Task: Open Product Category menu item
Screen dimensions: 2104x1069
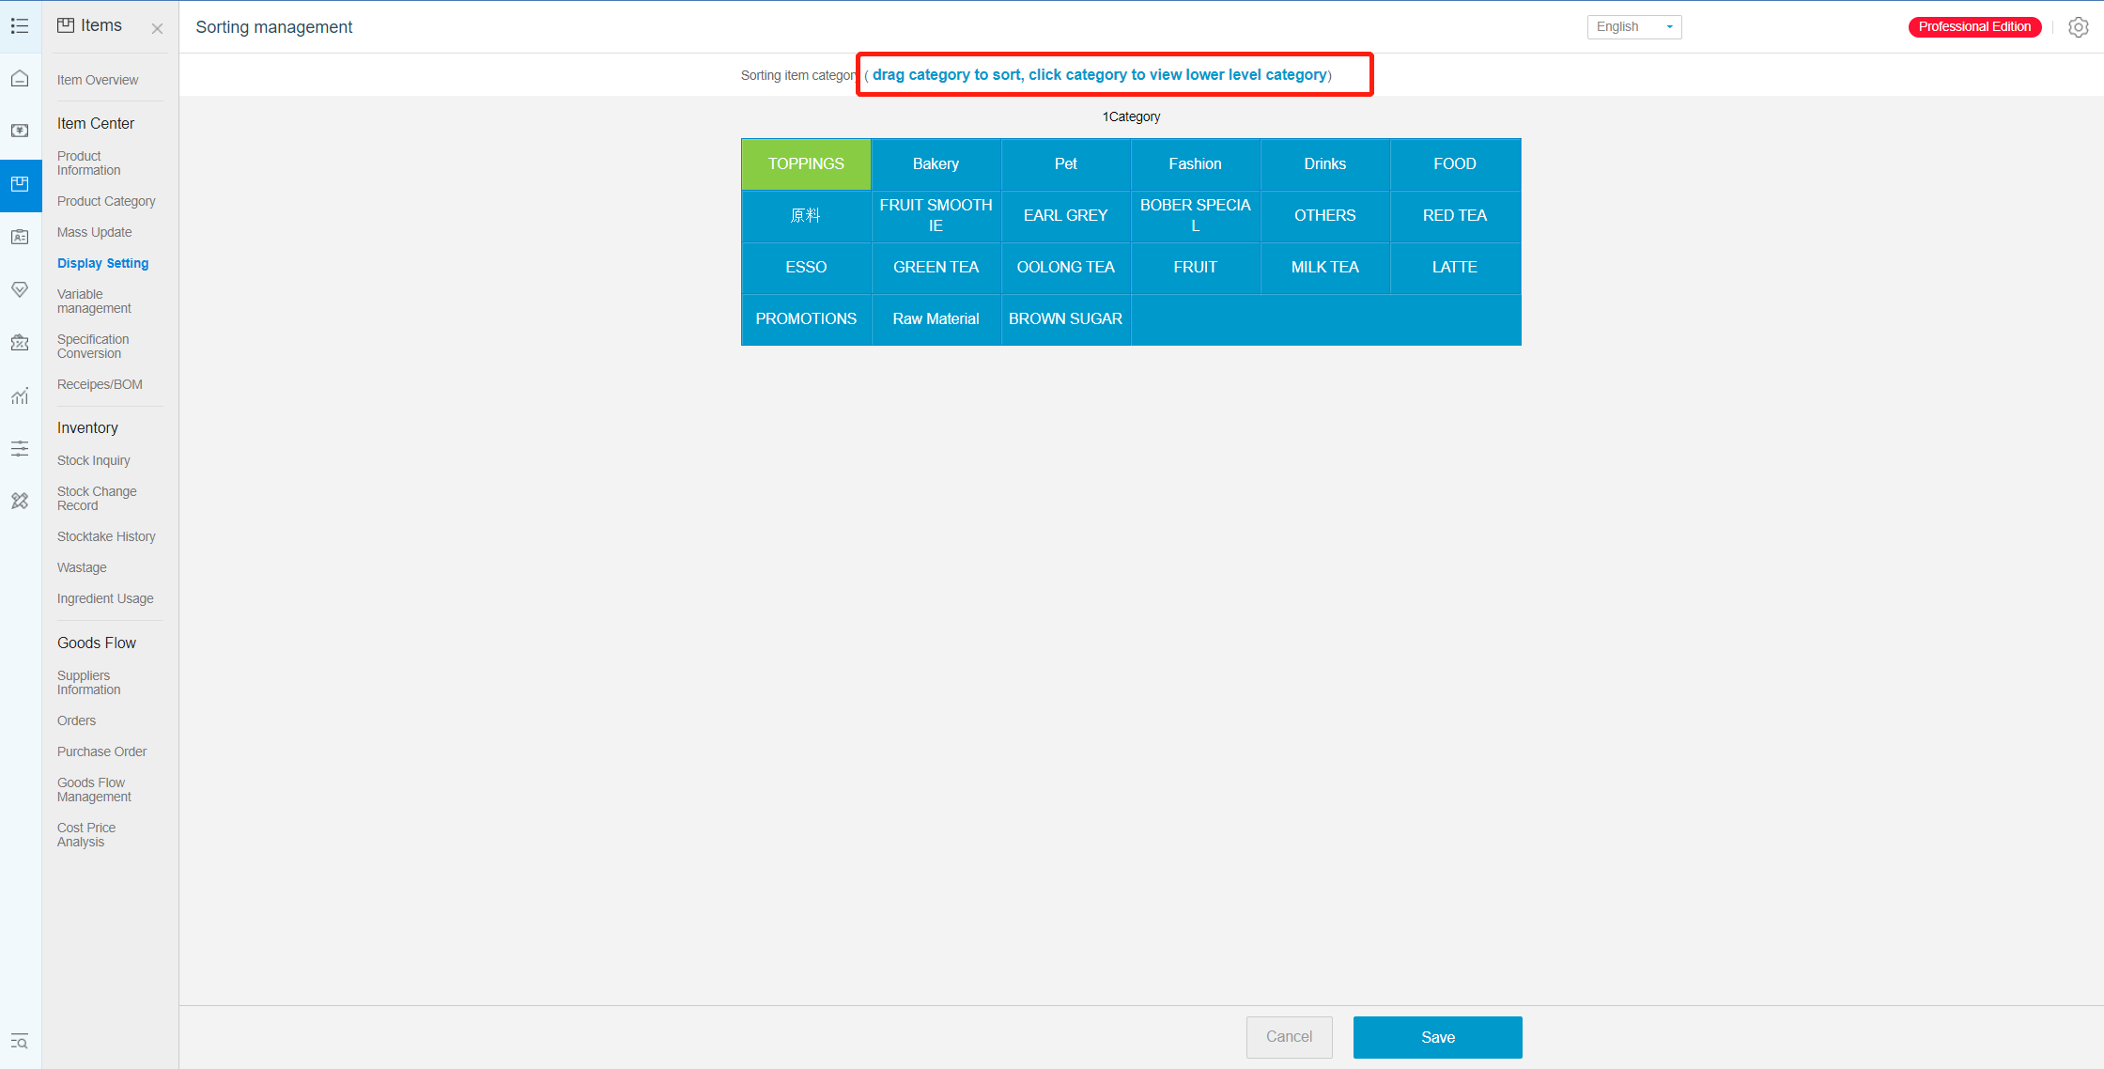Action: tap(106, 201)
